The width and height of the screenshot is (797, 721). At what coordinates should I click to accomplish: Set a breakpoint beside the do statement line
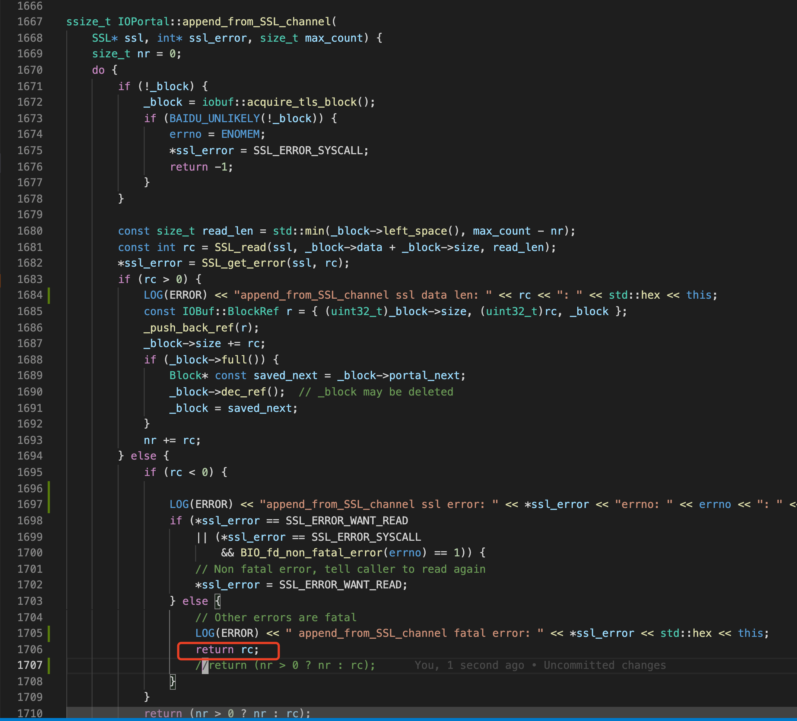pos(53,70)
